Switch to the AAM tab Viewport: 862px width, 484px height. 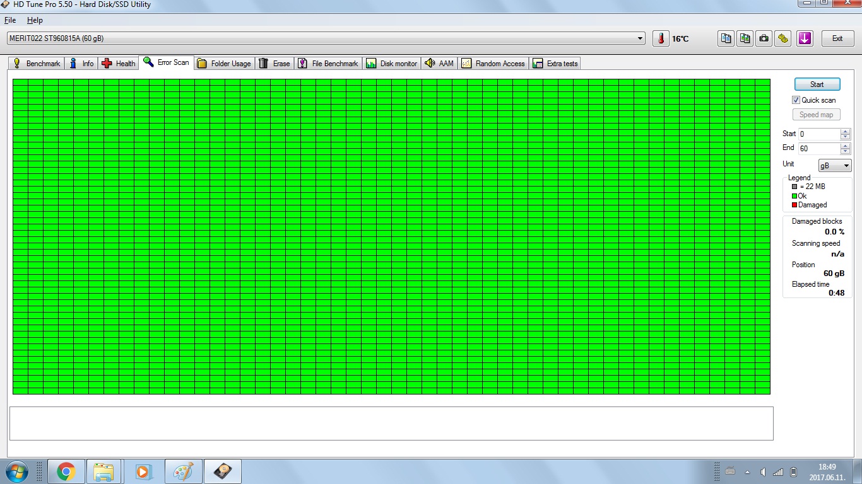pos(439,63)
